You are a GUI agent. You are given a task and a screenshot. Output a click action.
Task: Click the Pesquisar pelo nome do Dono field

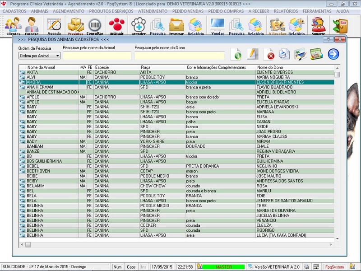179,56
